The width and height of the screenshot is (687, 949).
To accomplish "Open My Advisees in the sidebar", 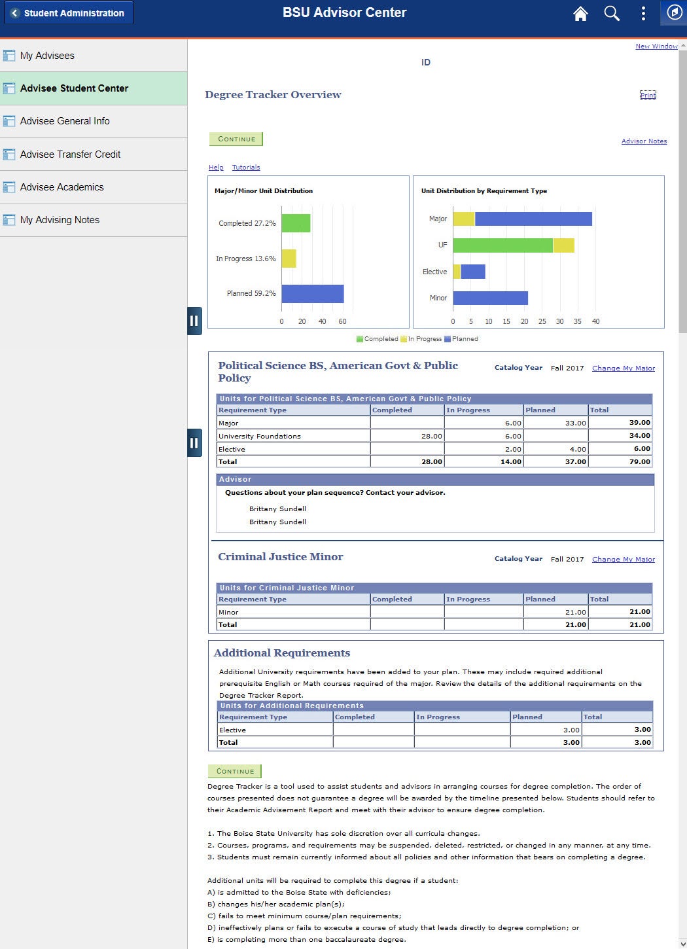I will 94,56.
